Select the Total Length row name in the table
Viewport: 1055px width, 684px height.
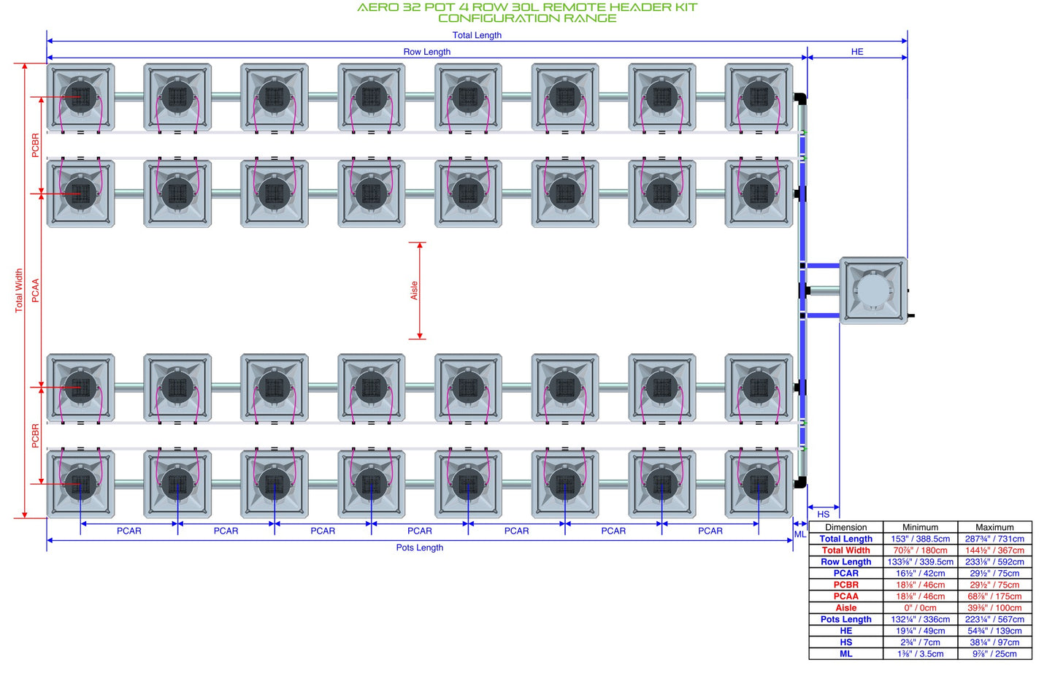pos(846,539)
